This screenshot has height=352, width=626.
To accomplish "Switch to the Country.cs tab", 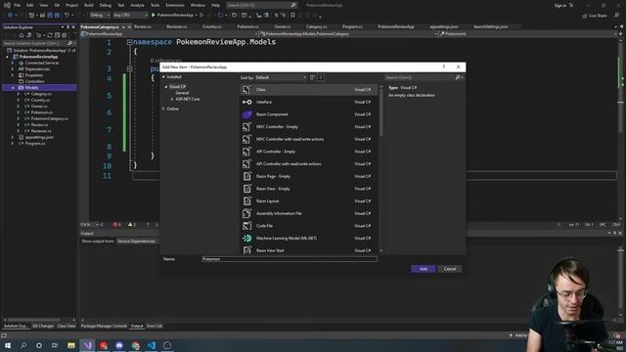I will (x=211, y=26).
